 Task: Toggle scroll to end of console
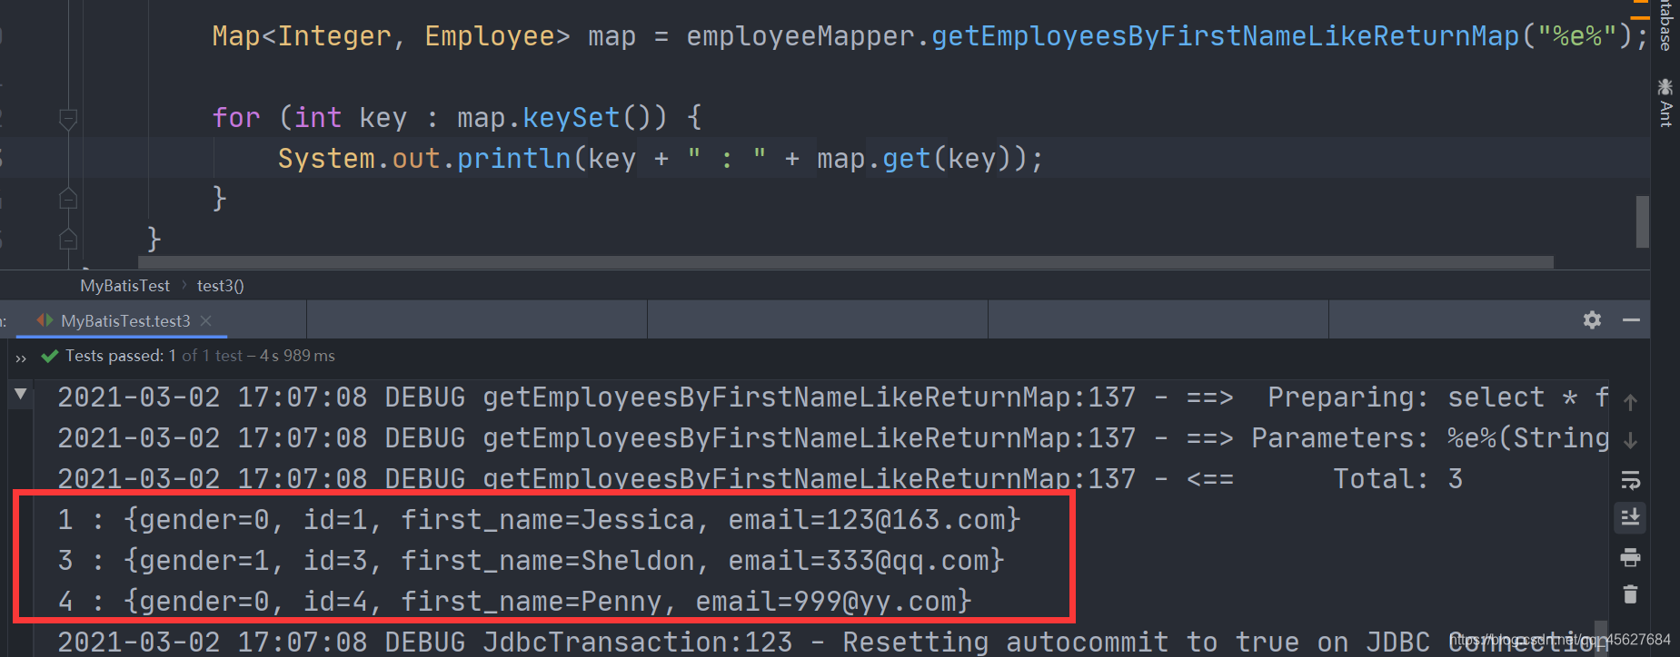pos(1630,517)
